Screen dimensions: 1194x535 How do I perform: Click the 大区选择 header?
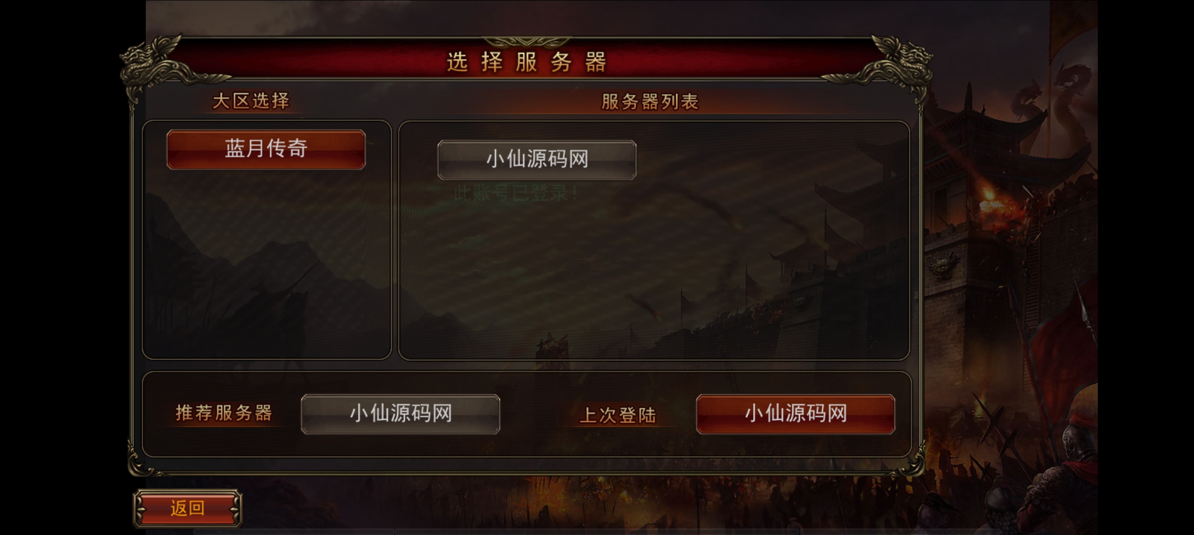[x=251, y=101]
